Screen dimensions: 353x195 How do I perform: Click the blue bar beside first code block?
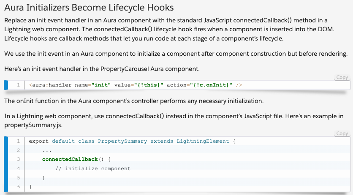pyautogui.click(x=6, y=85)
